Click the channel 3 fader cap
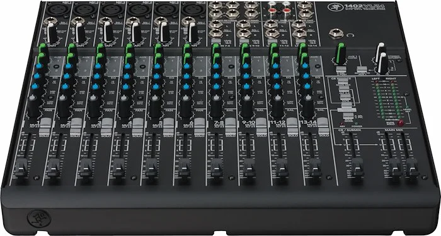The image size is (441, 236). coord(86,167)
